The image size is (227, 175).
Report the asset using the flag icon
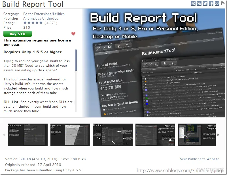click(x=223, y=3)
